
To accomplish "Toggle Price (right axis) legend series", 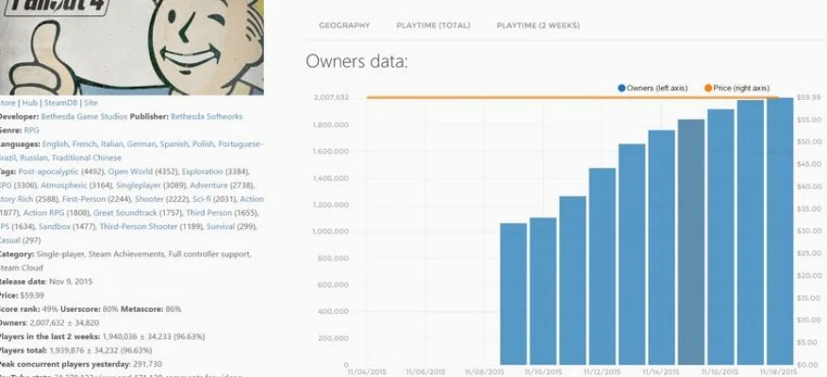I will click(736, 88).
